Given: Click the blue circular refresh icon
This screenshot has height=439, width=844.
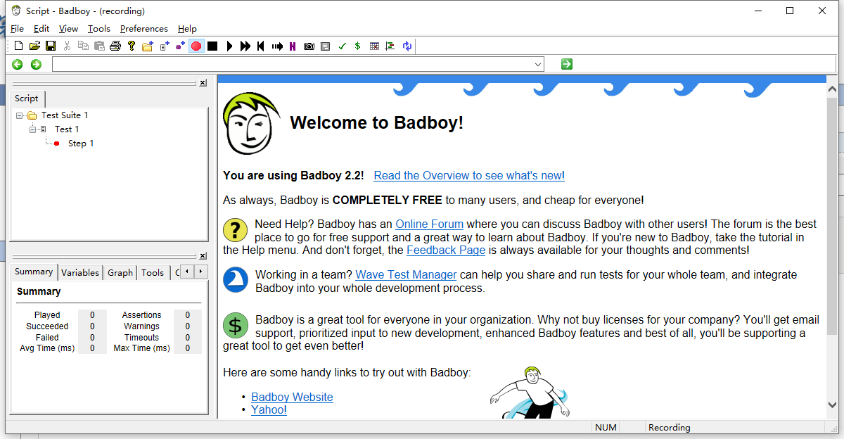Looking at the screenshot, I should (407, 46).
